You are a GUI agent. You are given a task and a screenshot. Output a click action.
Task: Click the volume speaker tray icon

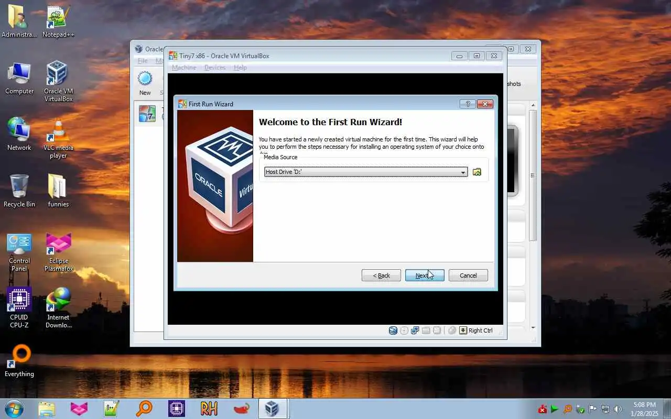tap(618, 409)
